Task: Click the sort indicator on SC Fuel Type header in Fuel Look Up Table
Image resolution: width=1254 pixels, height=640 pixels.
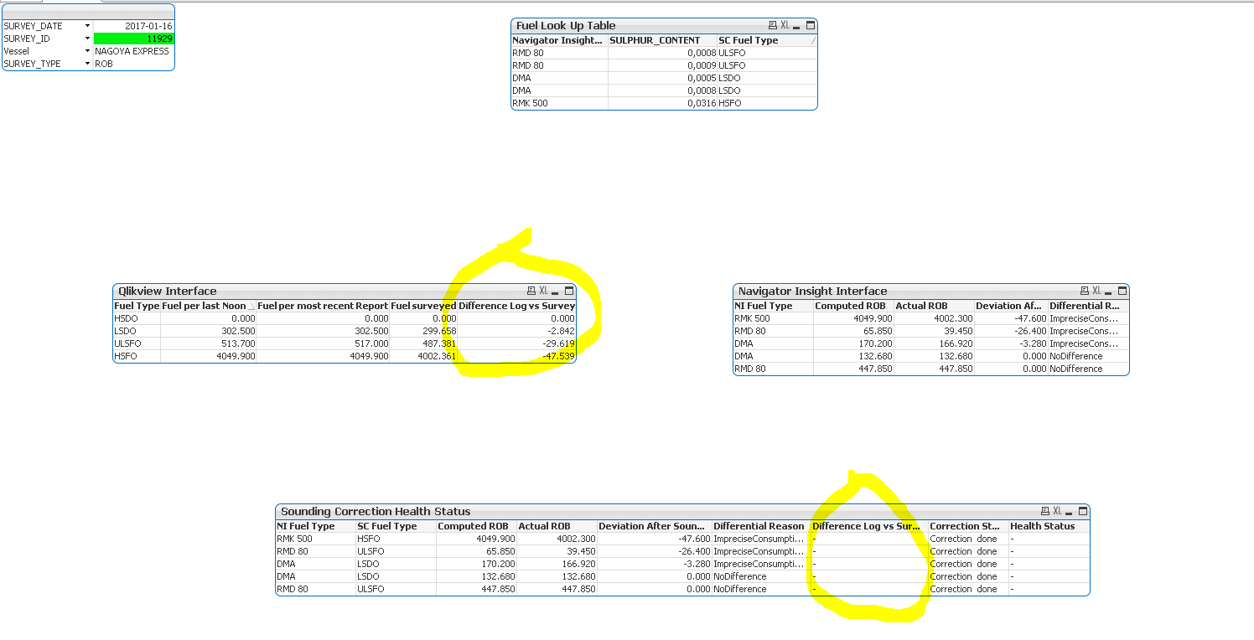Action: pos(812,40)
